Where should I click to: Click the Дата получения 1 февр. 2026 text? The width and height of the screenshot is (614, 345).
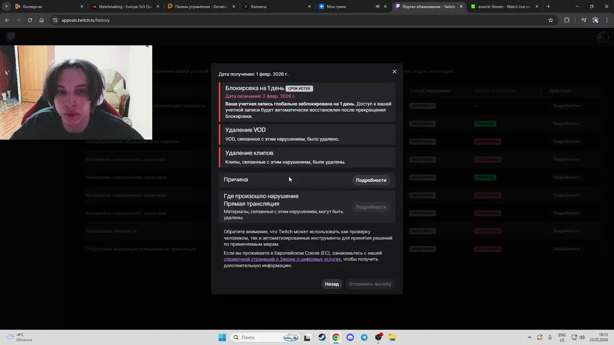click(x=254, y=74)
